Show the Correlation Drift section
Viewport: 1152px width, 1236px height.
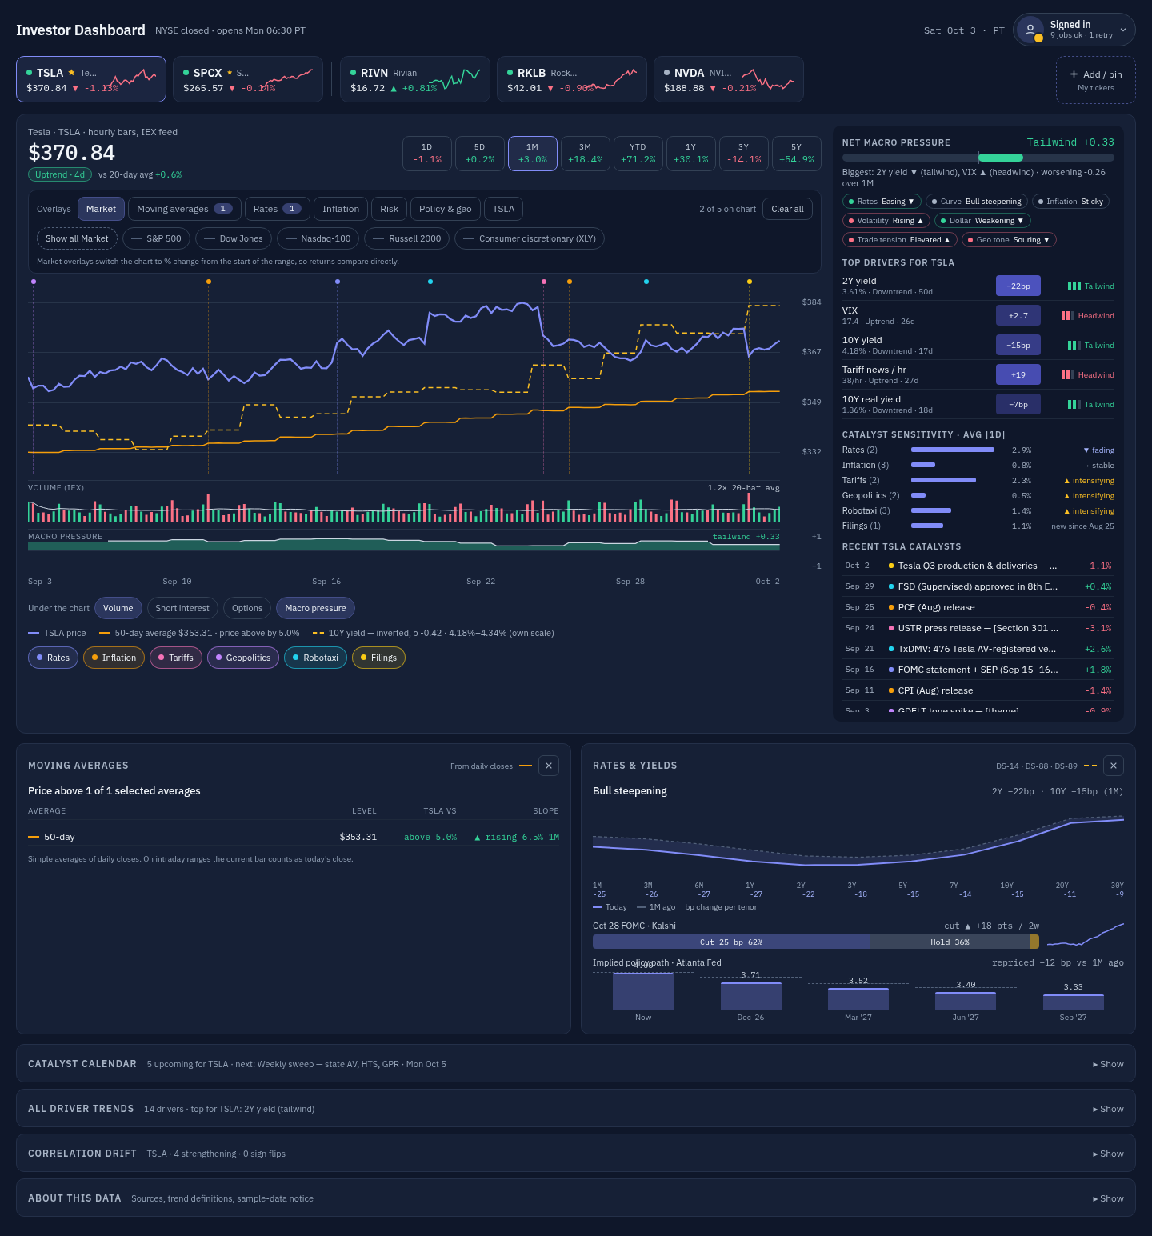[576, 1154]
